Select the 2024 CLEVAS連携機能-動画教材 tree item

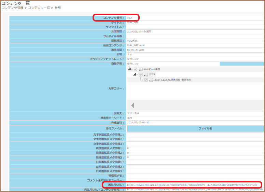coord(173,80)
